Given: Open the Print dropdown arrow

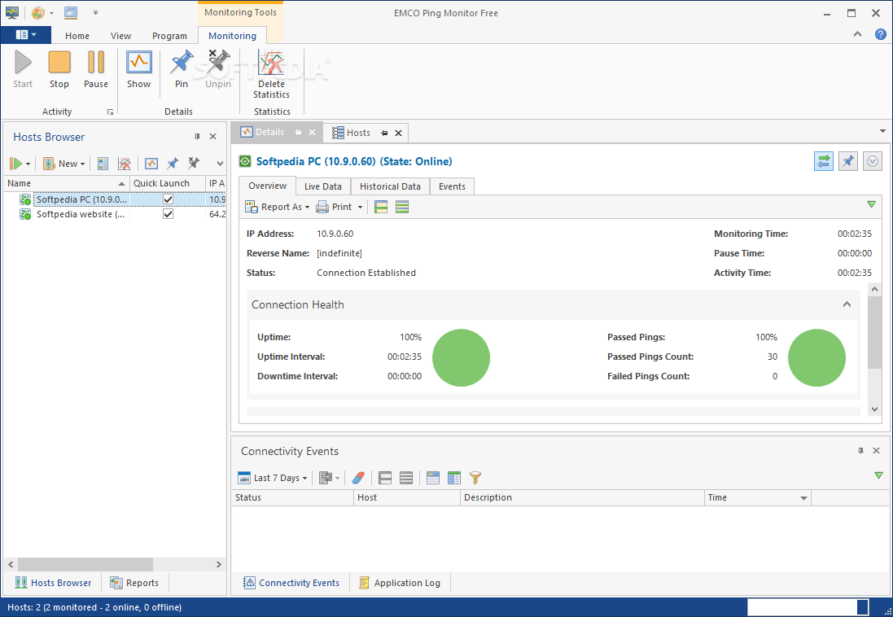Looking at the screenshot, I should click(x=360, y=208).
